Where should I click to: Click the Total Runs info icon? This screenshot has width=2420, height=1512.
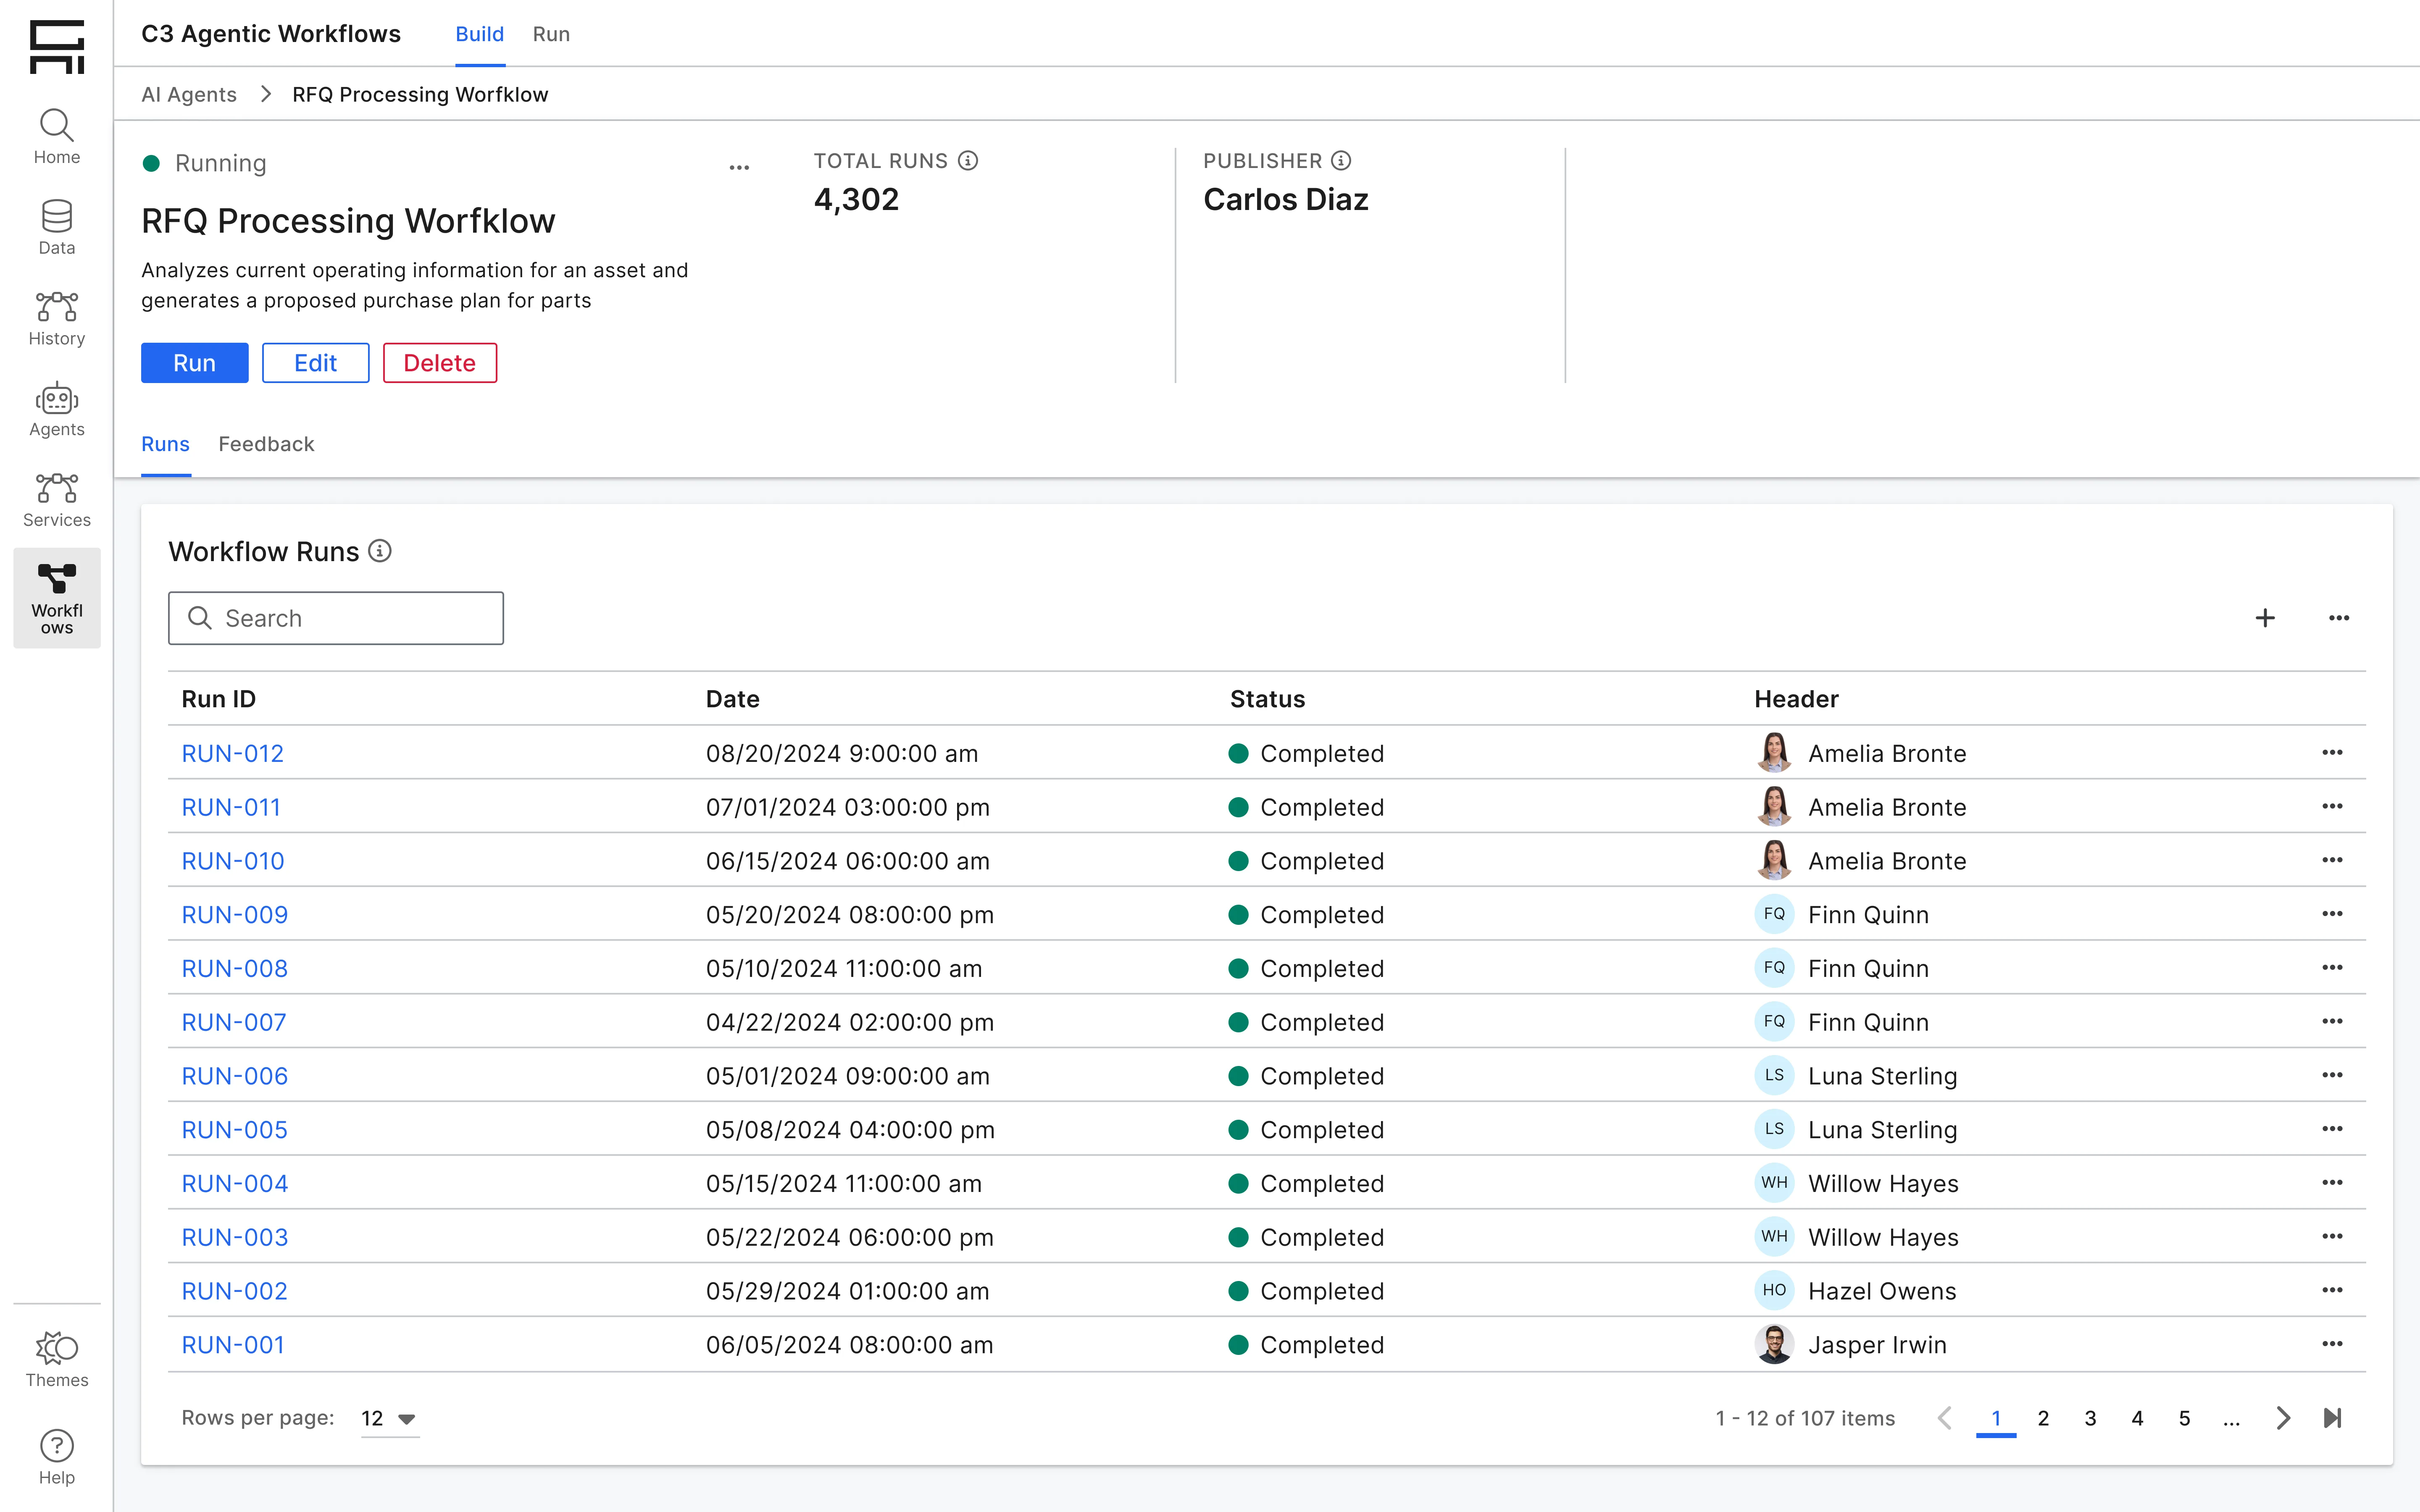[968, 161]
